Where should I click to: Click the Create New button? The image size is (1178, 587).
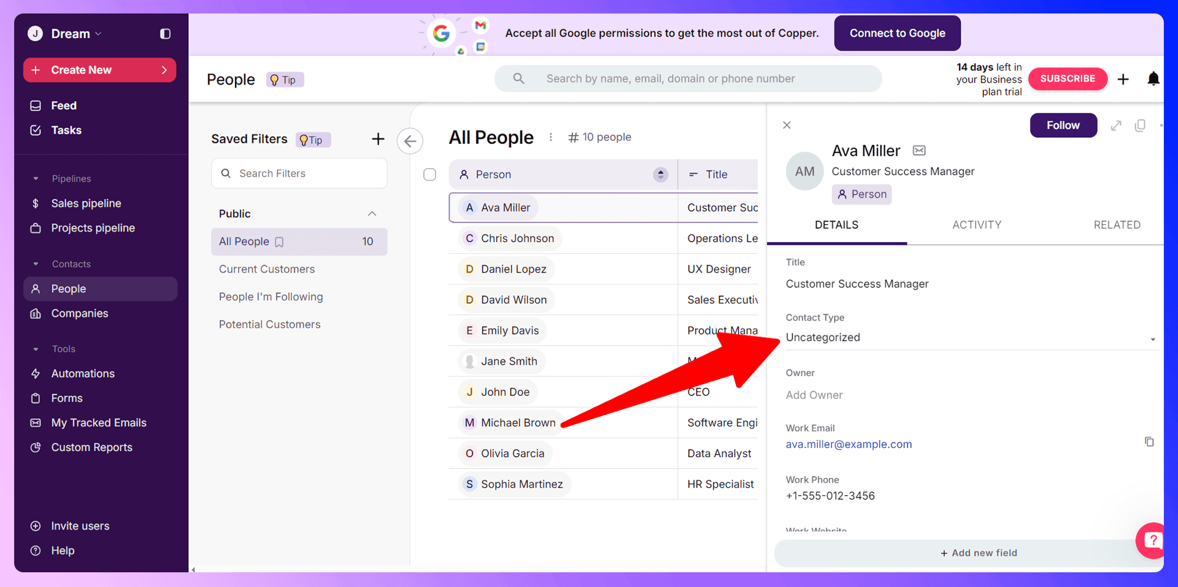(99, 70)
